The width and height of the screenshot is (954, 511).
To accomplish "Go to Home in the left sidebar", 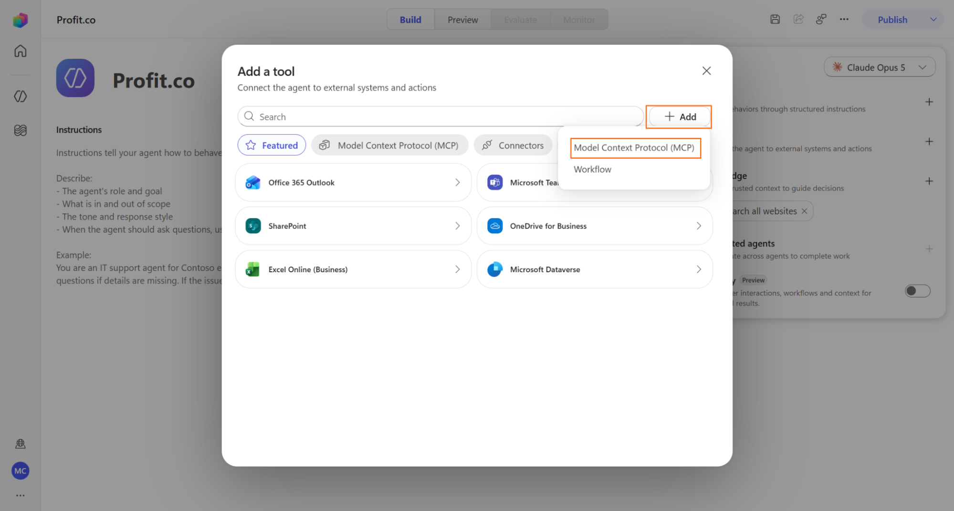I will coord(20,51).
